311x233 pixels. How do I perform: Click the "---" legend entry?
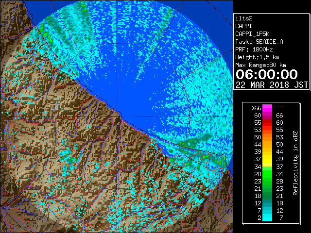[x=278, y=108]
